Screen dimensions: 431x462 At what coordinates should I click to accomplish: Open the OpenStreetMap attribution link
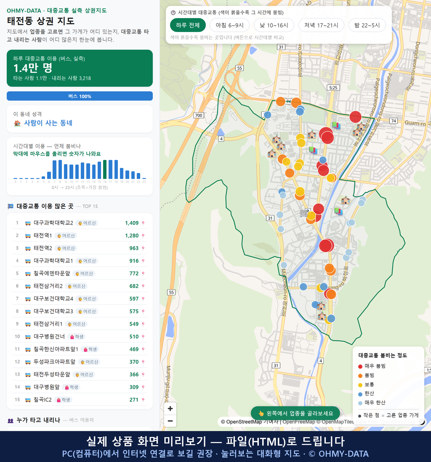tap(241, 422)
